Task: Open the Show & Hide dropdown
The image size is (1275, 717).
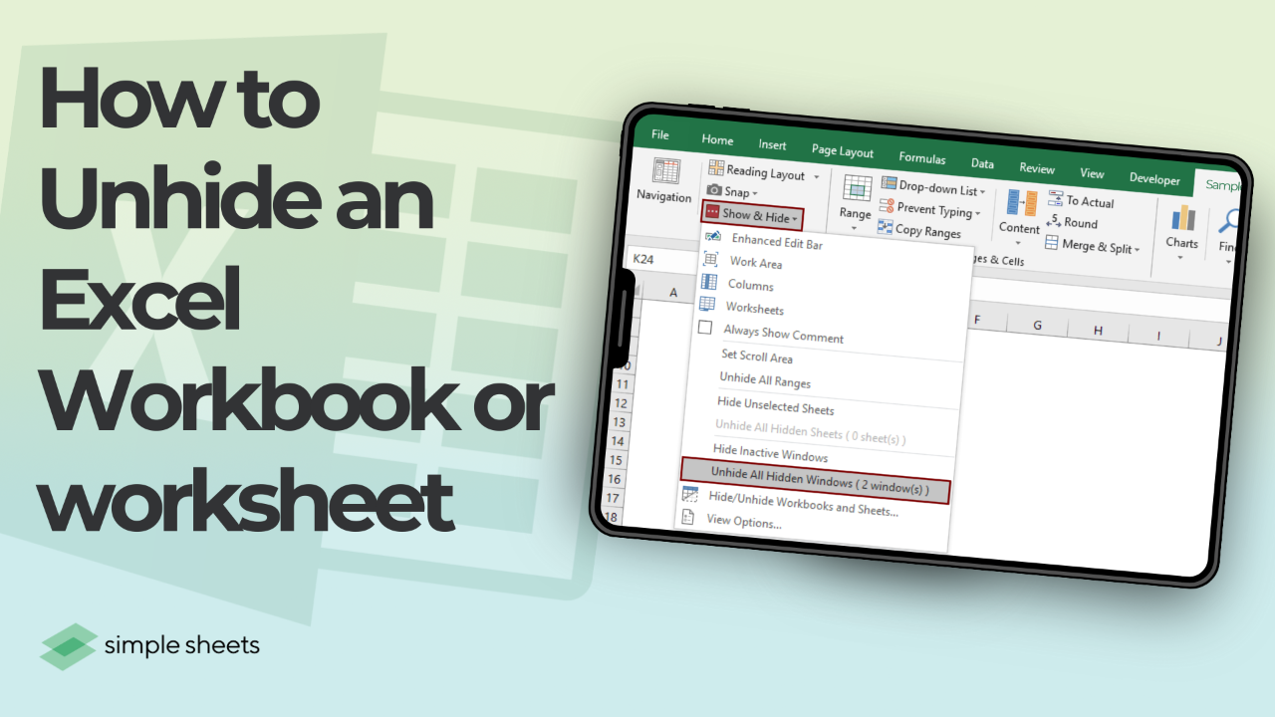Action: click(754, 216)
